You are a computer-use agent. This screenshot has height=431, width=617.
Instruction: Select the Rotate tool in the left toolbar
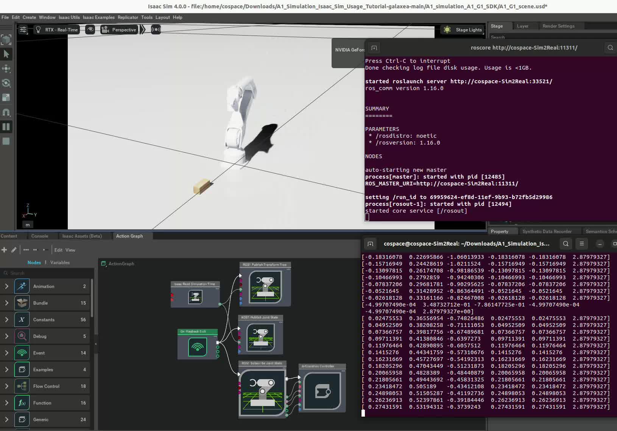(6, 83)
